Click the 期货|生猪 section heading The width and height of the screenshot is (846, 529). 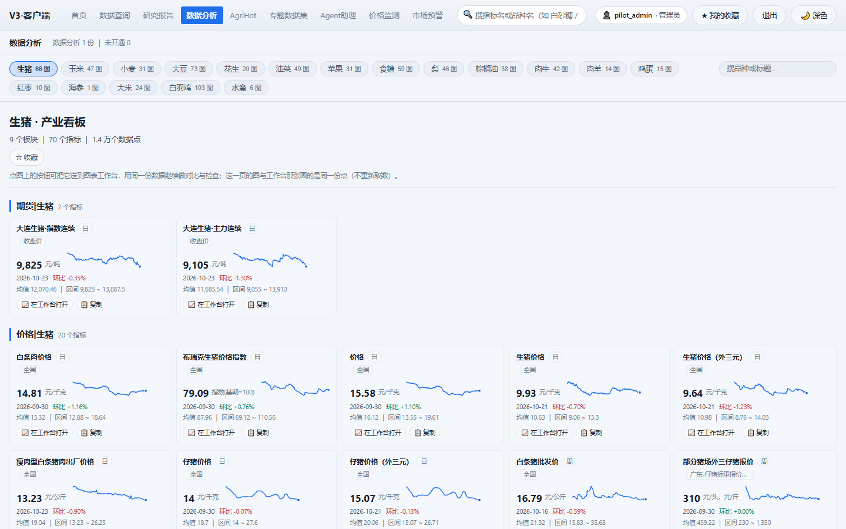click(35, 206)
